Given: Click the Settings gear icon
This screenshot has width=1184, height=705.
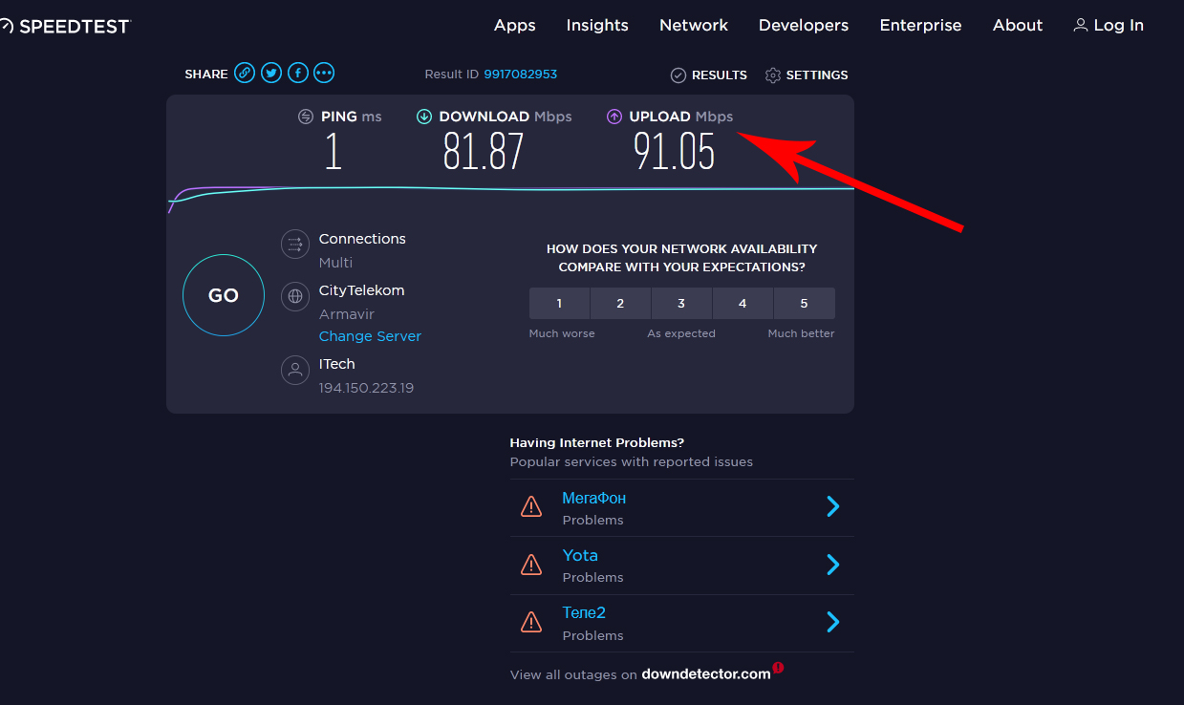Looking at the screenshot, I should [x=773, y=75].
